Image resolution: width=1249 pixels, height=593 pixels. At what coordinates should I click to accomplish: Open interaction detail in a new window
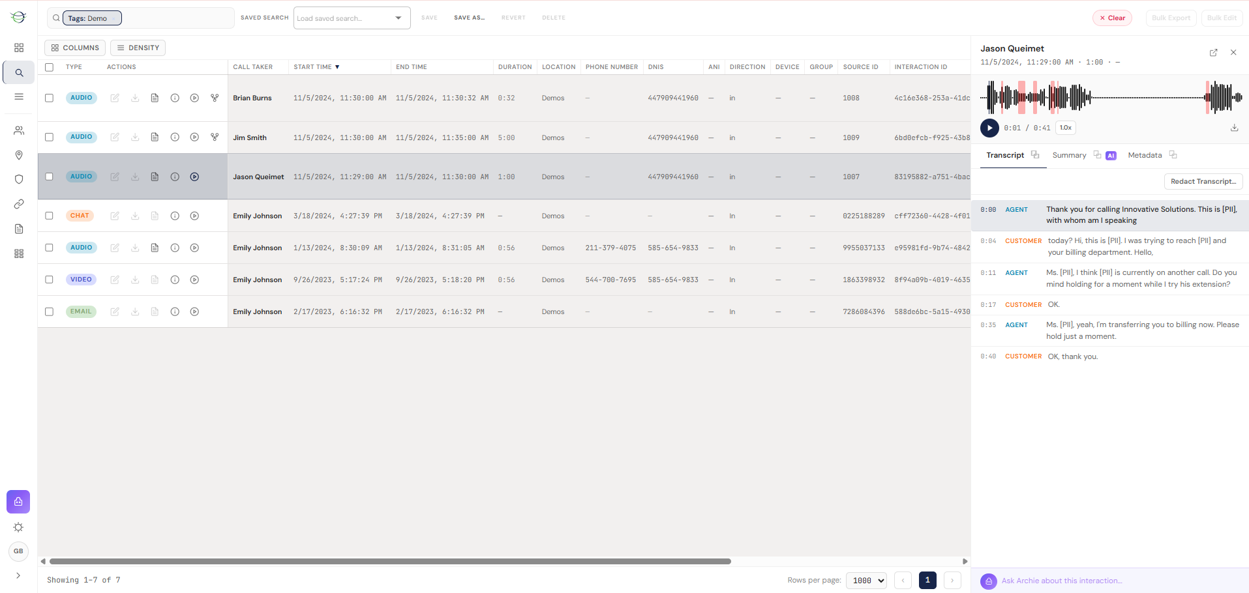point(1214,53)
